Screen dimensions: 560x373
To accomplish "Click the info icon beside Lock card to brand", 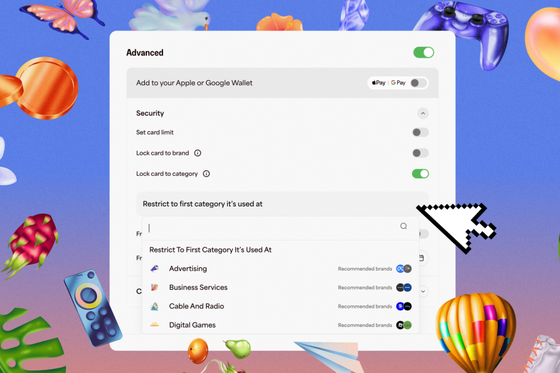I will point(198,153).
